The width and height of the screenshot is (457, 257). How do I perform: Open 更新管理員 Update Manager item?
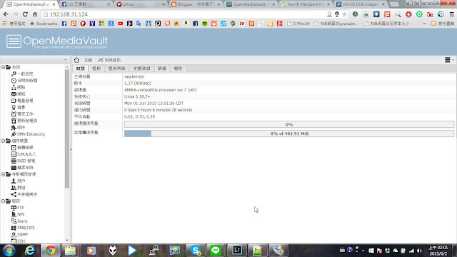pos(24,121)
